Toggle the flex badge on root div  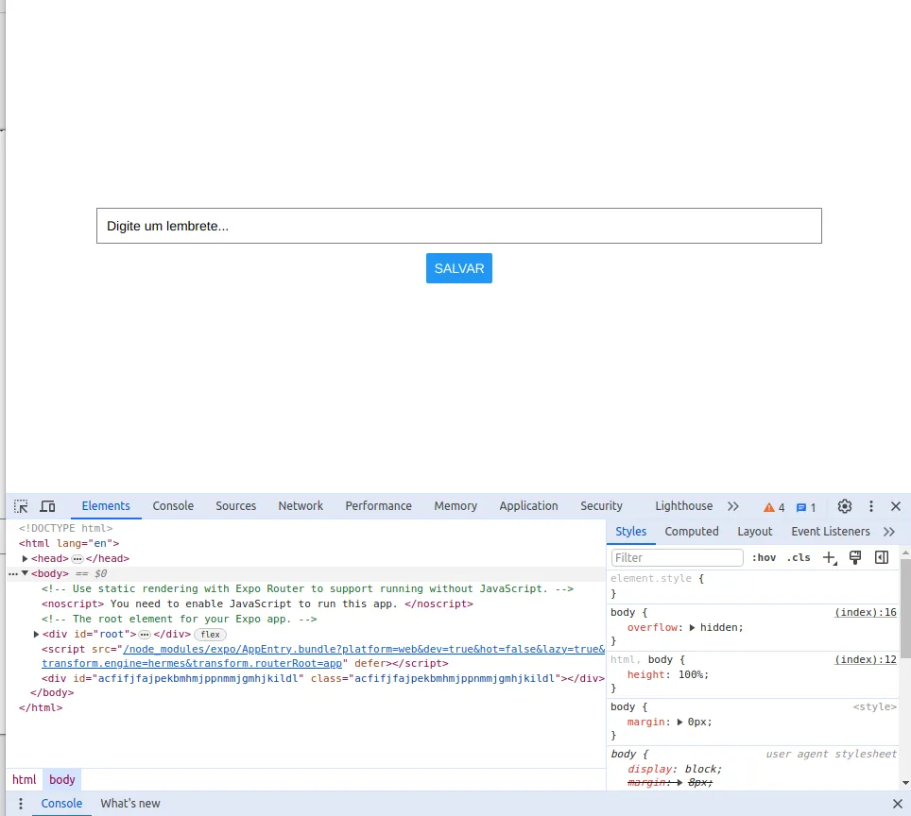tap(211, 635)
